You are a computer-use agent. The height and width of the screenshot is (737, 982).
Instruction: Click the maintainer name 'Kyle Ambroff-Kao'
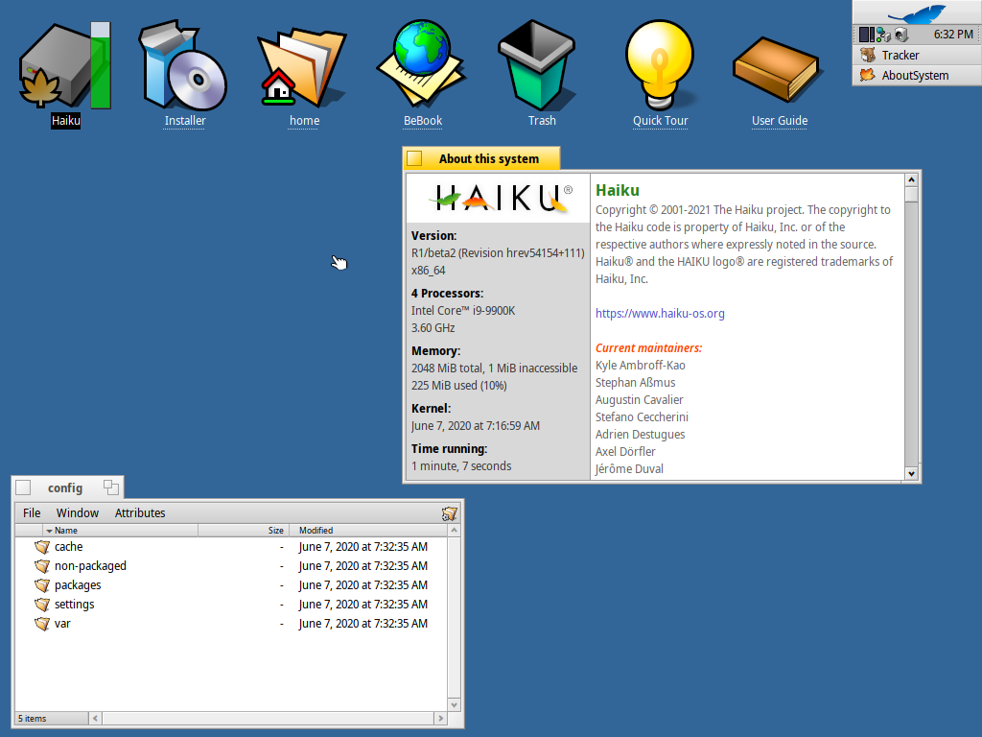coord(640,366)
